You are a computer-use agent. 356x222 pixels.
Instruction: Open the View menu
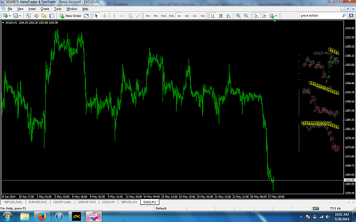click(x=20, y=9)
